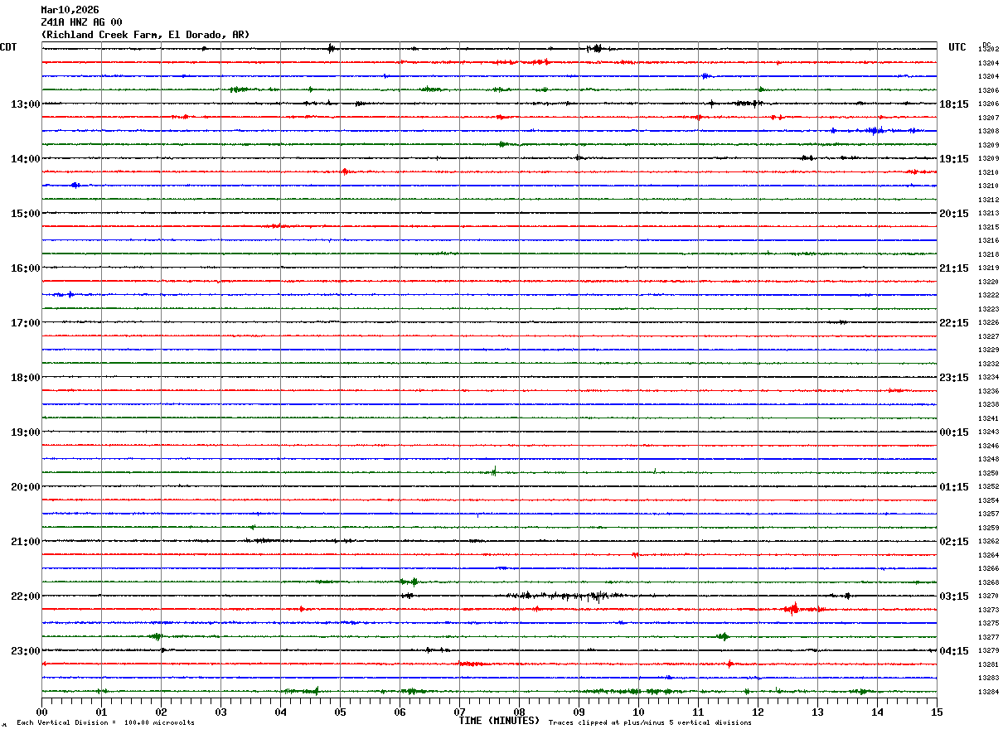The image size is (1003, 734).
Task: Click the date label "Mar10,2026"
Action: pos(70,10)
